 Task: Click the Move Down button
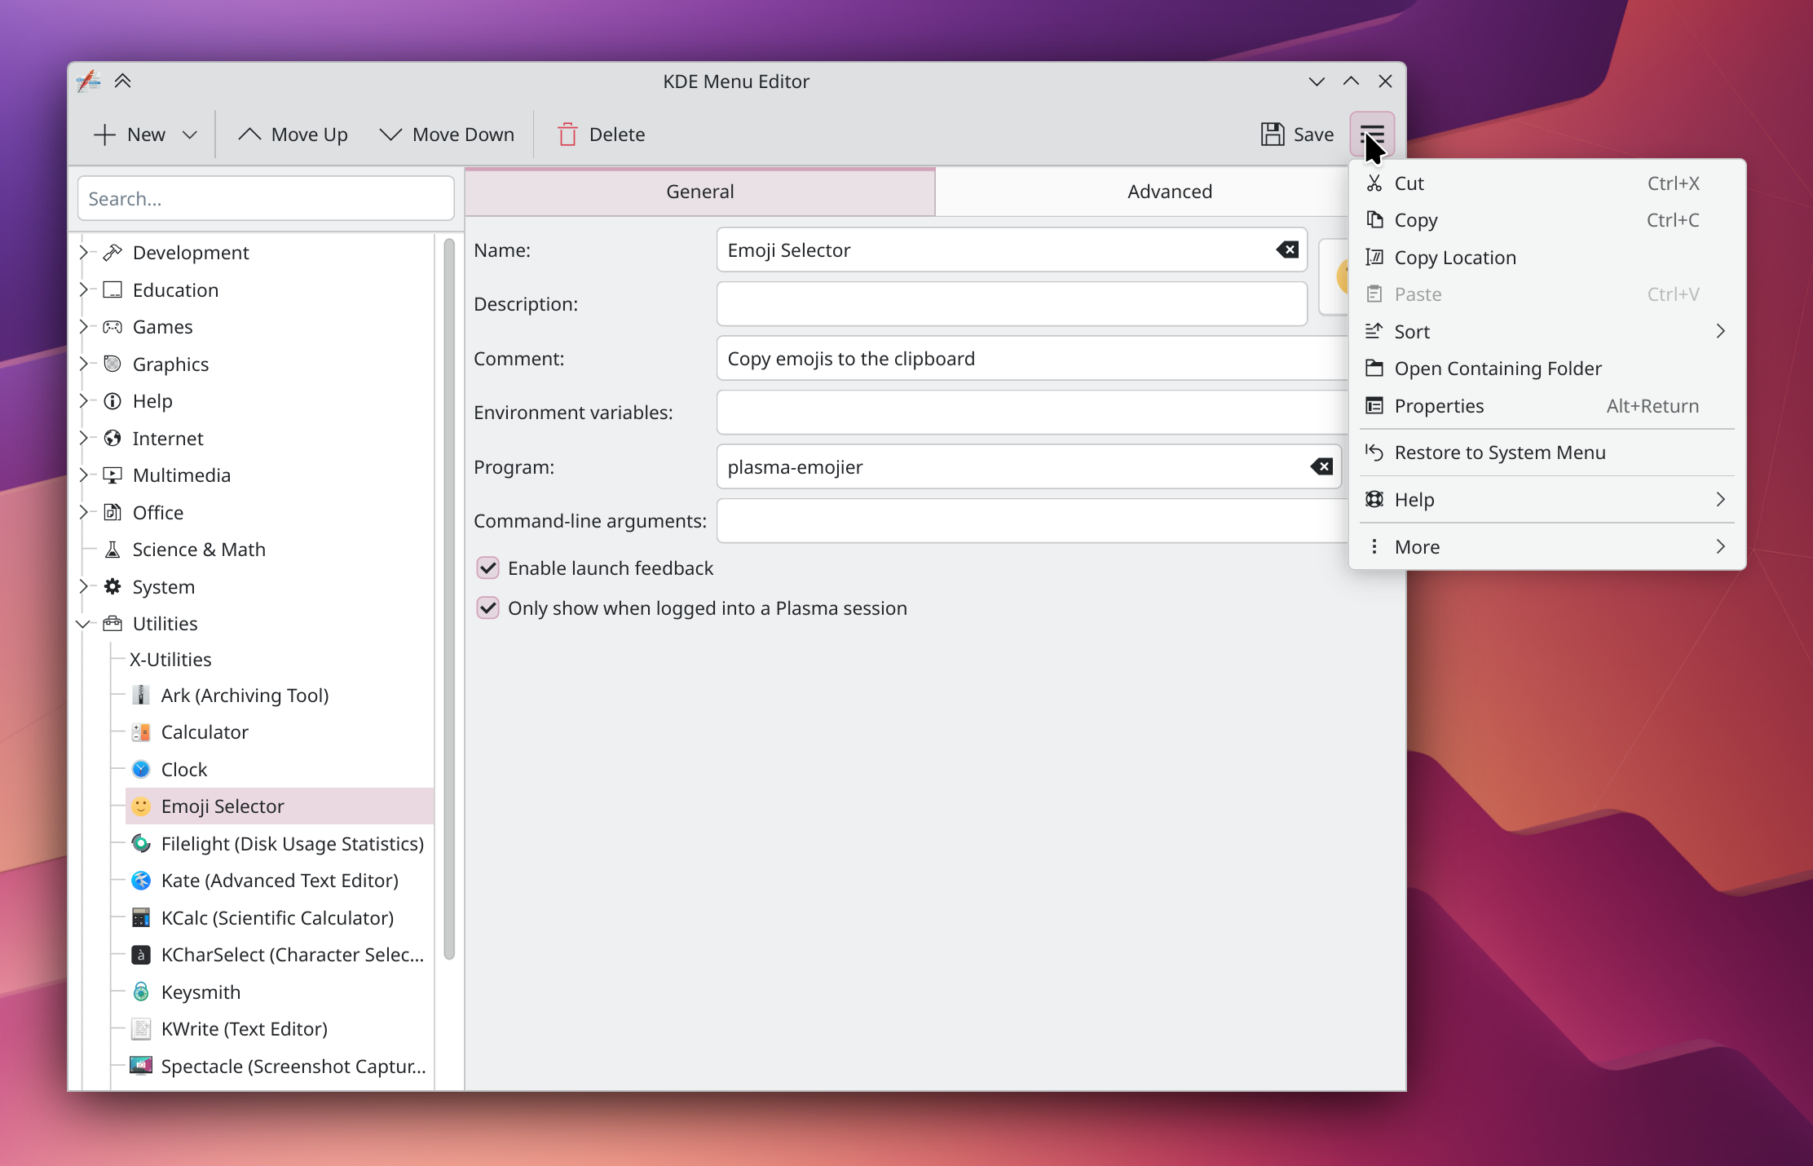click(448, 135)
